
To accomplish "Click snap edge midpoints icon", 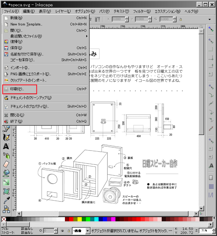I will pos(211,66).
